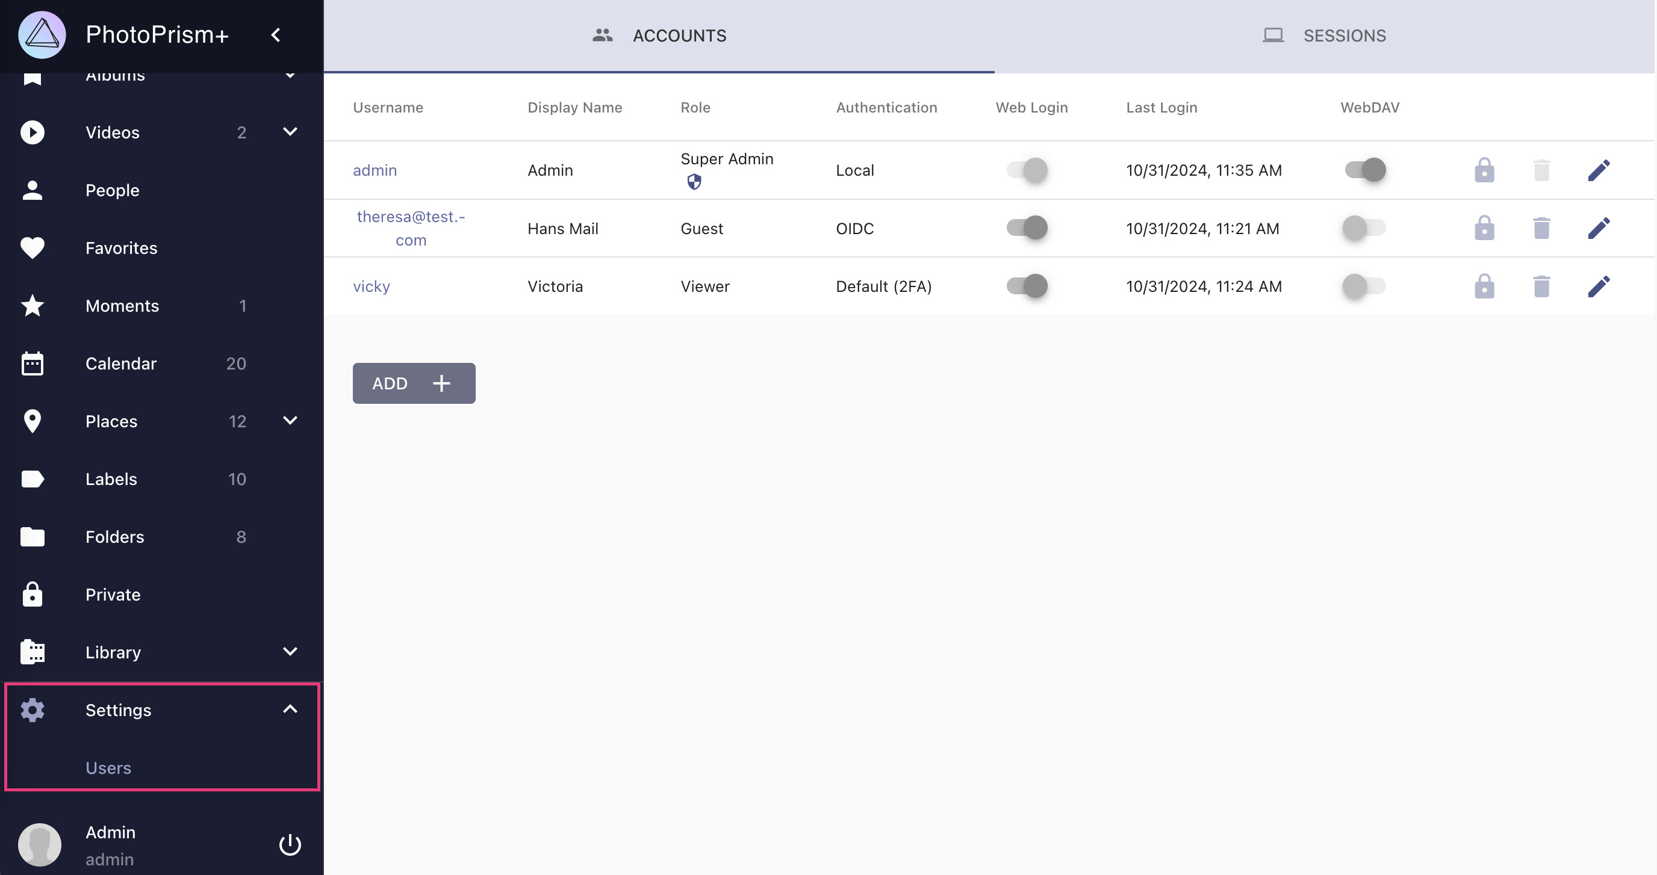1657x875 pixels.
Task: Expand the Albums sidebar section
Action: pyautogui.click(x=290, y=73)
